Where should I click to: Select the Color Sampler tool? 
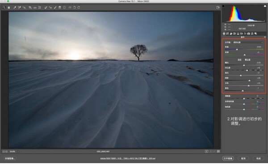point(19,7)
